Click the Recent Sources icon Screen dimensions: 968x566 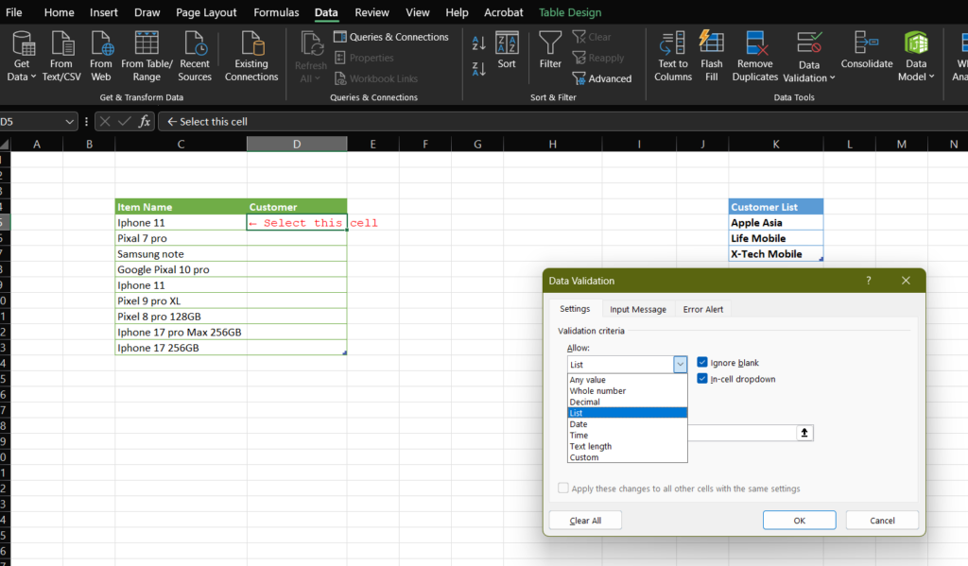[195, 43]
